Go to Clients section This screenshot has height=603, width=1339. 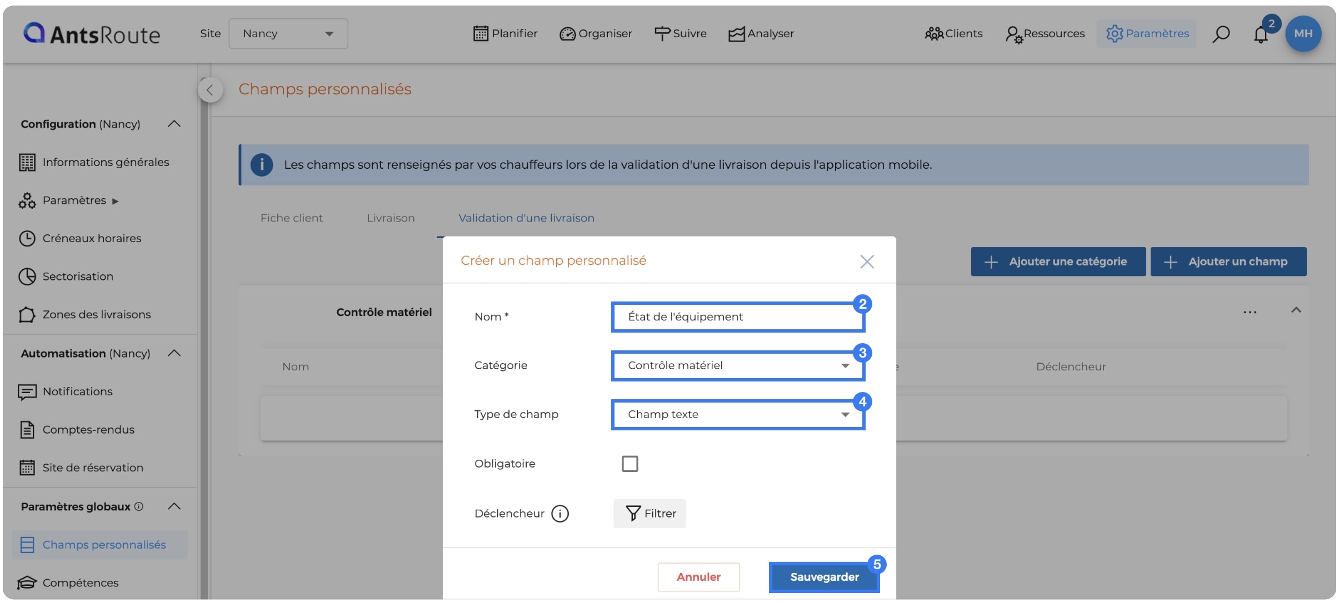coord(953,33)
